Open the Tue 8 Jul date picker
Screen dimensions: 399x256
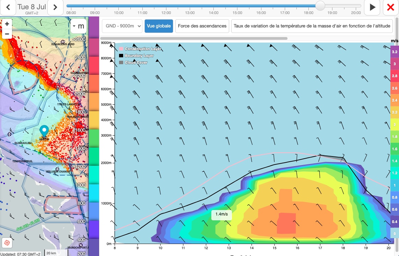pyautogui.click(x=31, y=7)
